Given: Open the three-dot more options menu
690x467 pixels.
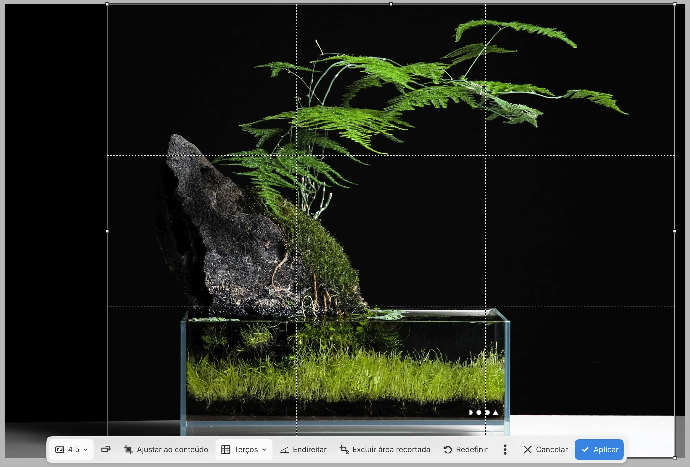Looking at the screenshot, I should tap(505, 450).
